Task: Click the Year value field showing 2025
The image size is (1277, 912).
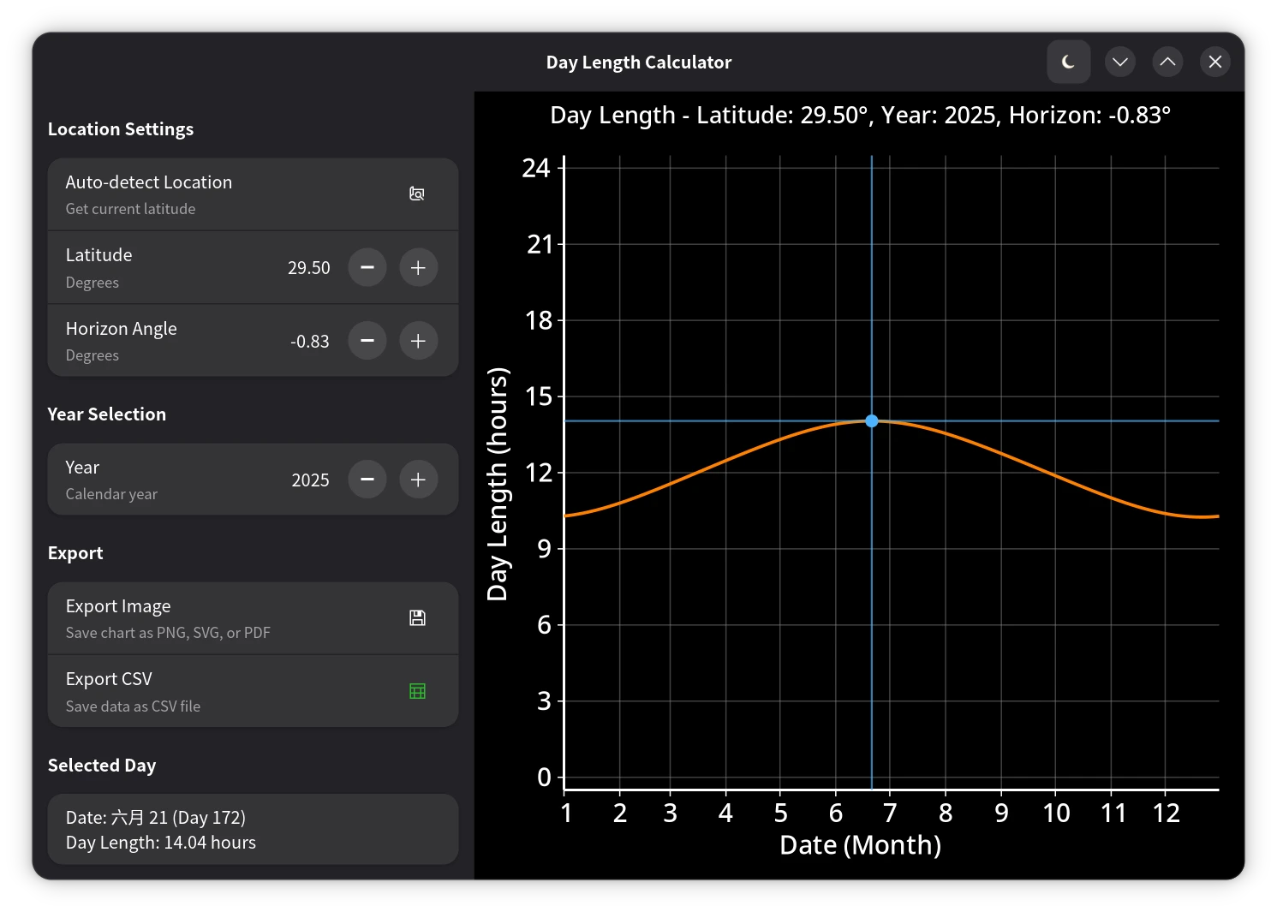Action: point(310,480)
